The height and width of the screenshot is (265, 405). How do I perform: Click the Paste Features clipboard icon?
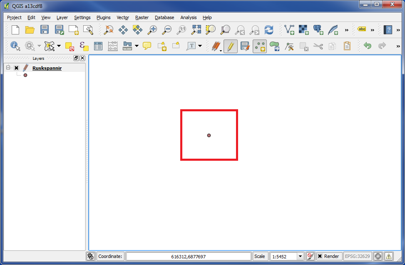pyautogui.click(x=347, y=46)
